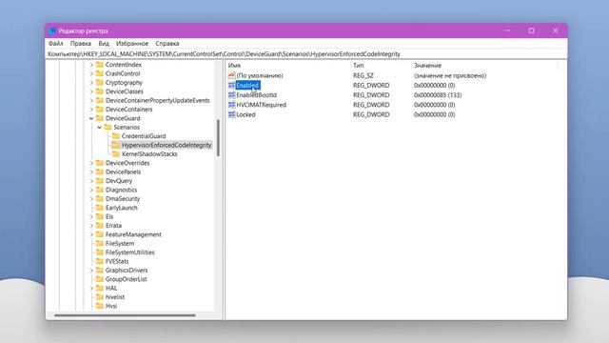Select the GroupOrderList key
The width and height of the screenshot is (609, 343).
click(127, 279)
